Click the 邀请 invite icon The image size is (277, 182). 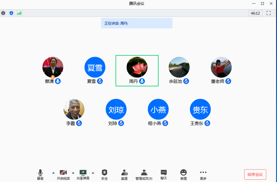[124, 174]
